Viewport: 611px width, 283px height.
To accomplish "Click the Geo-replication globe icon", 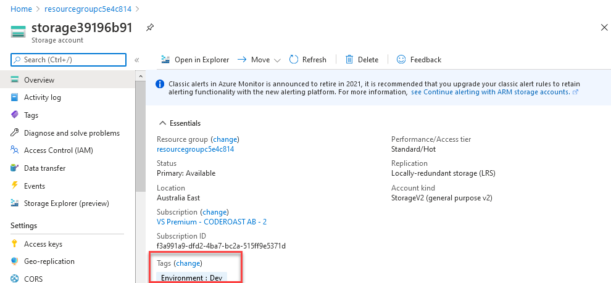I will coord(14,261).
